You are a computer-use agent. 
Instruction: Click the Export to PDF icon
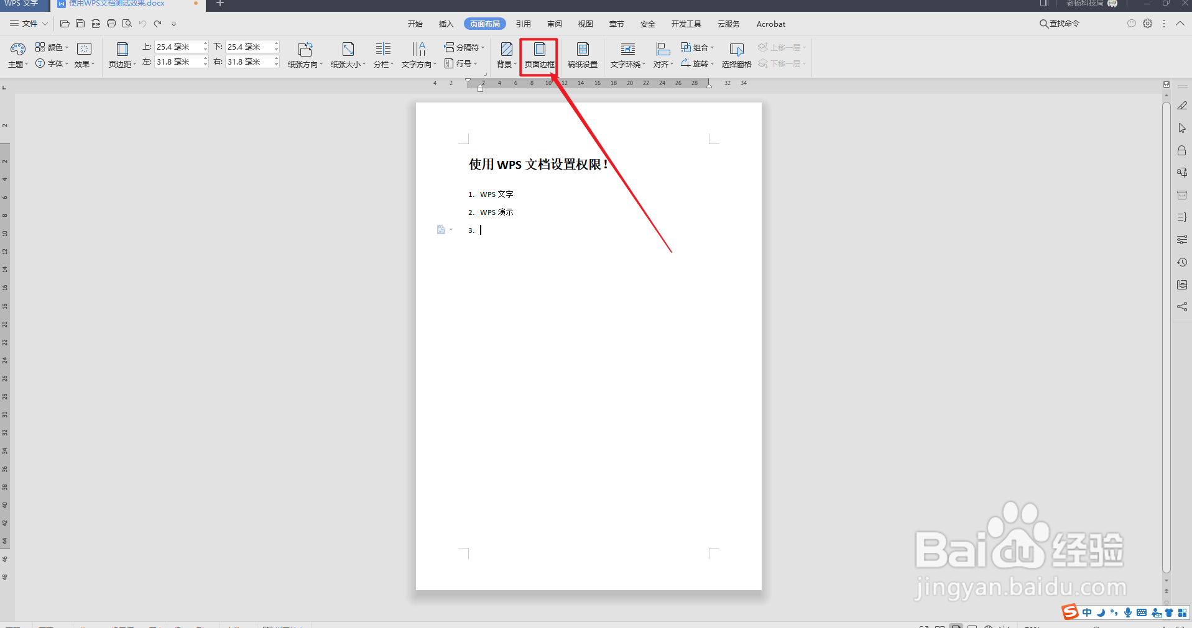pyautogui.click(x=96, y=24)
